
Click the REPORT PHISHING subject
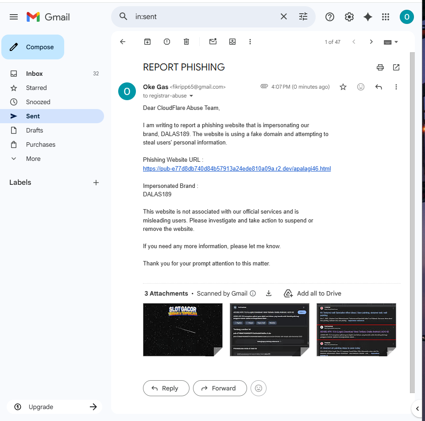[x=184, y=67]
